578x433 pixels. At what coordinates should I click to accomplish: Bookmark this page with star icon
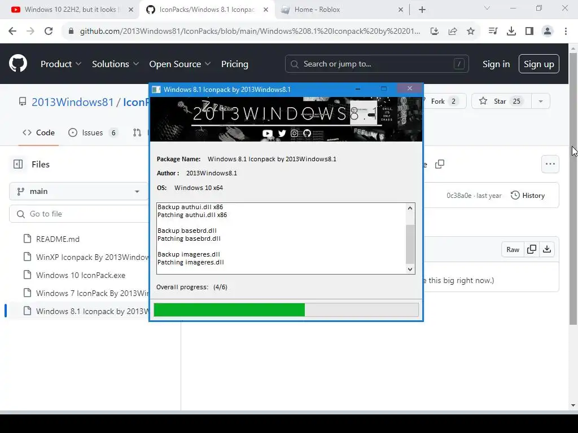pyautogui.click(x=471, y=32)
